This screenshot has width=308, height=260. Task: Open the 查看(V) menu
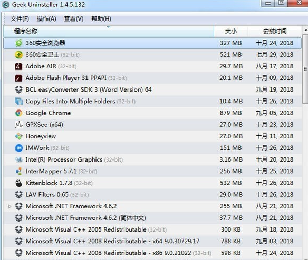point(74,19)
